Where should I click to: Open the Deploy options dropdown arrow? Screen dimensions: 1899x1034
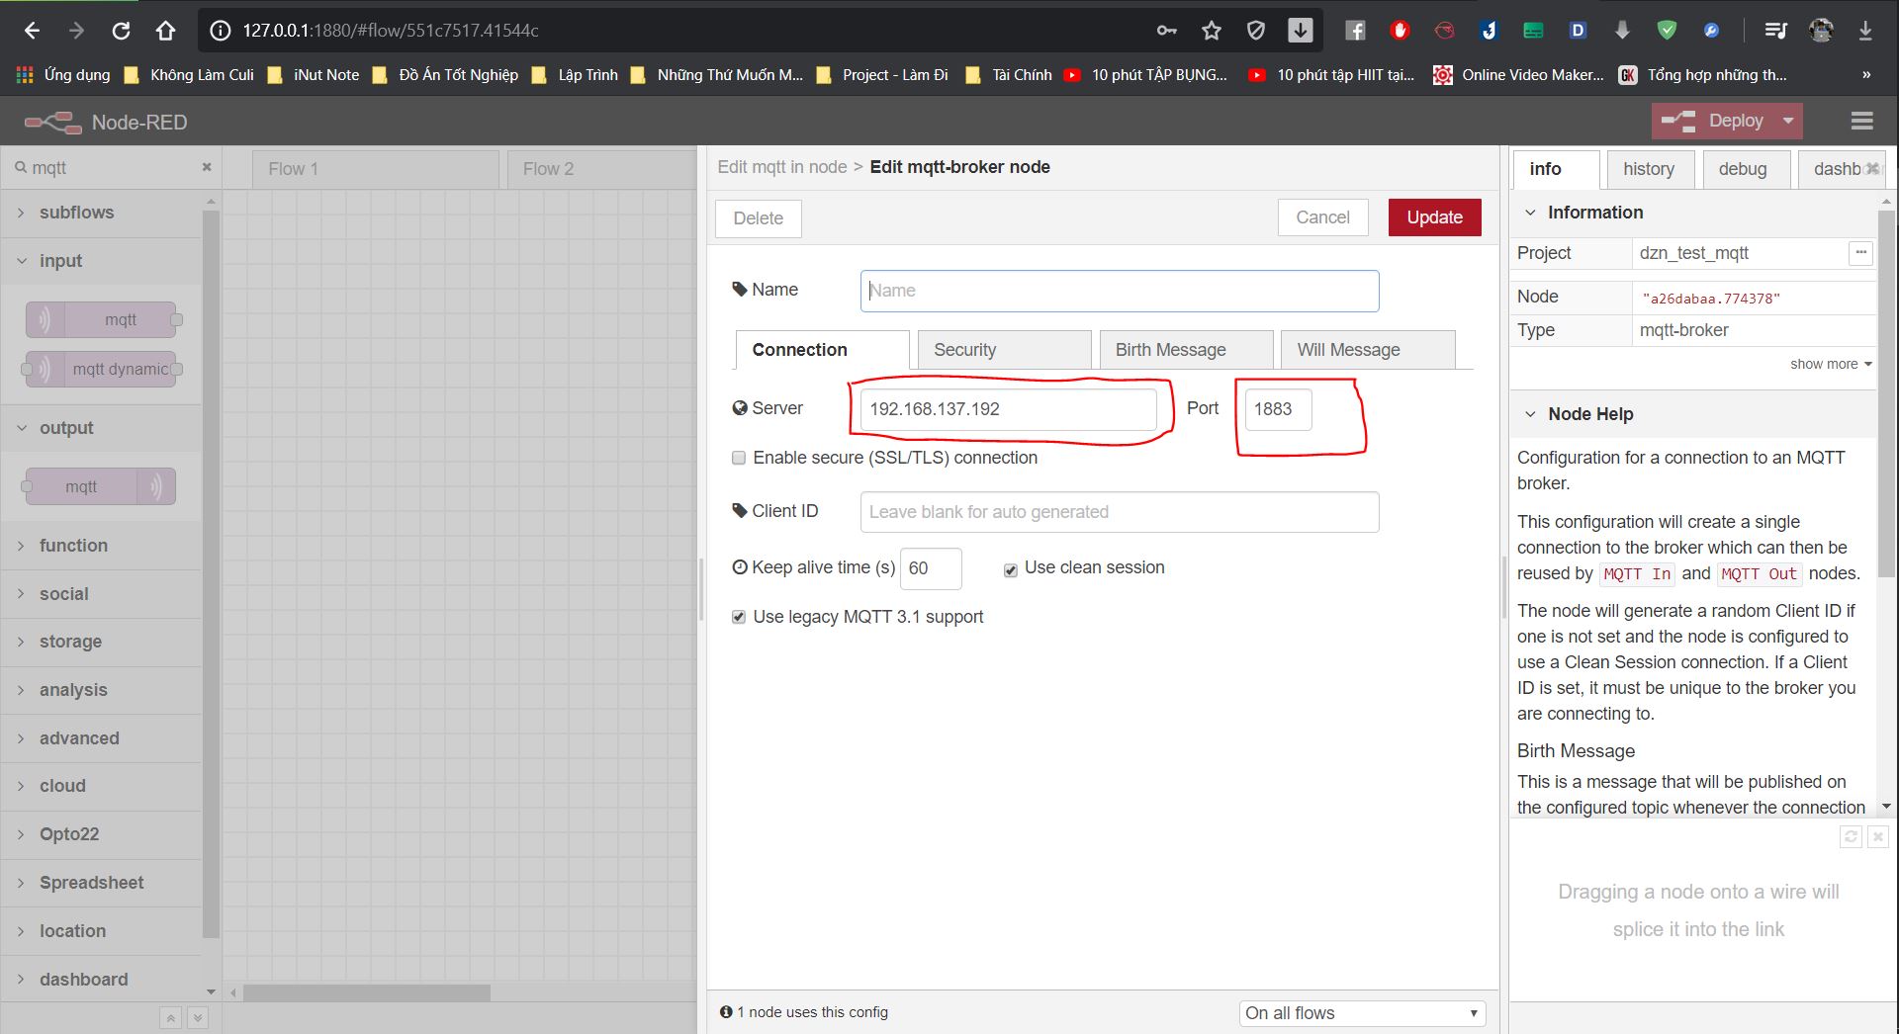[1788, 121]
